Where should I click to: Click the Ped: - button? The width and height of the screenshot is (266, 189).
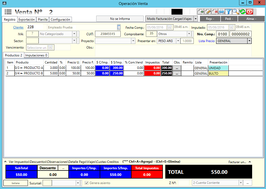click(x=229, y=19)
